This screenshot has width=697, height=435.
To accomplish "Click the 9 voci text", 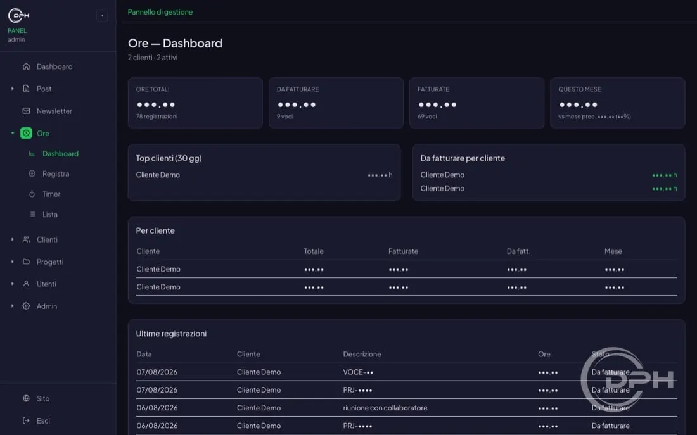I will click(x=285, y=117).
